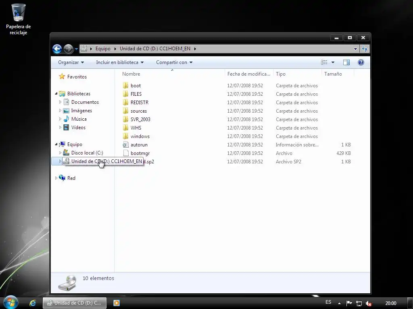Open Windows Media Player from taskbar
Image resolution: width=413 pixels, height=309 pixels.
[x=117, y=303]
